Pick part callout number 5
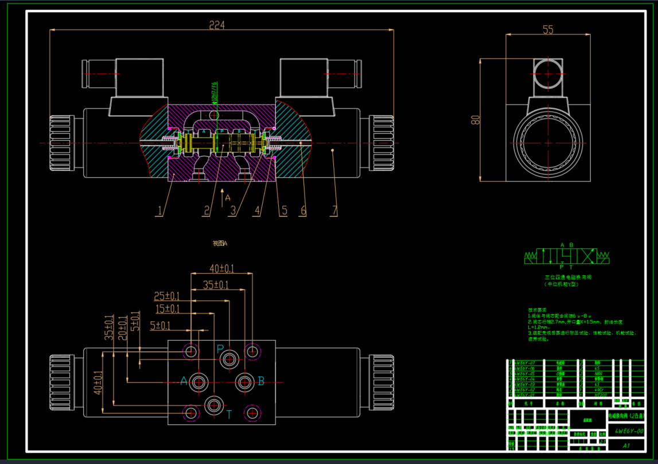Viewport: 658px width, 464px height. [x=284, y=210]
